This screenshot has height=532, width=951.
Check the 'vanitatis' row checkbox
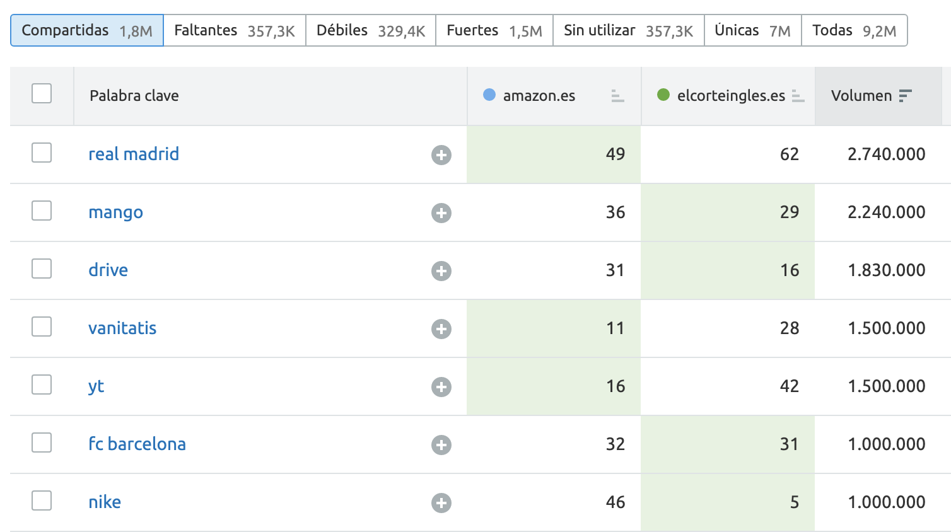42,327
